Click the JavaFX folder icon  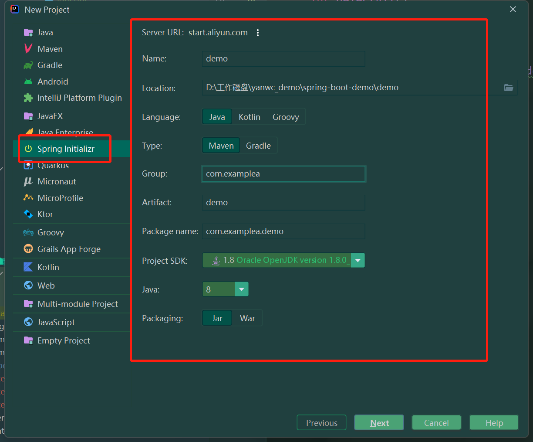click(28, 116)
